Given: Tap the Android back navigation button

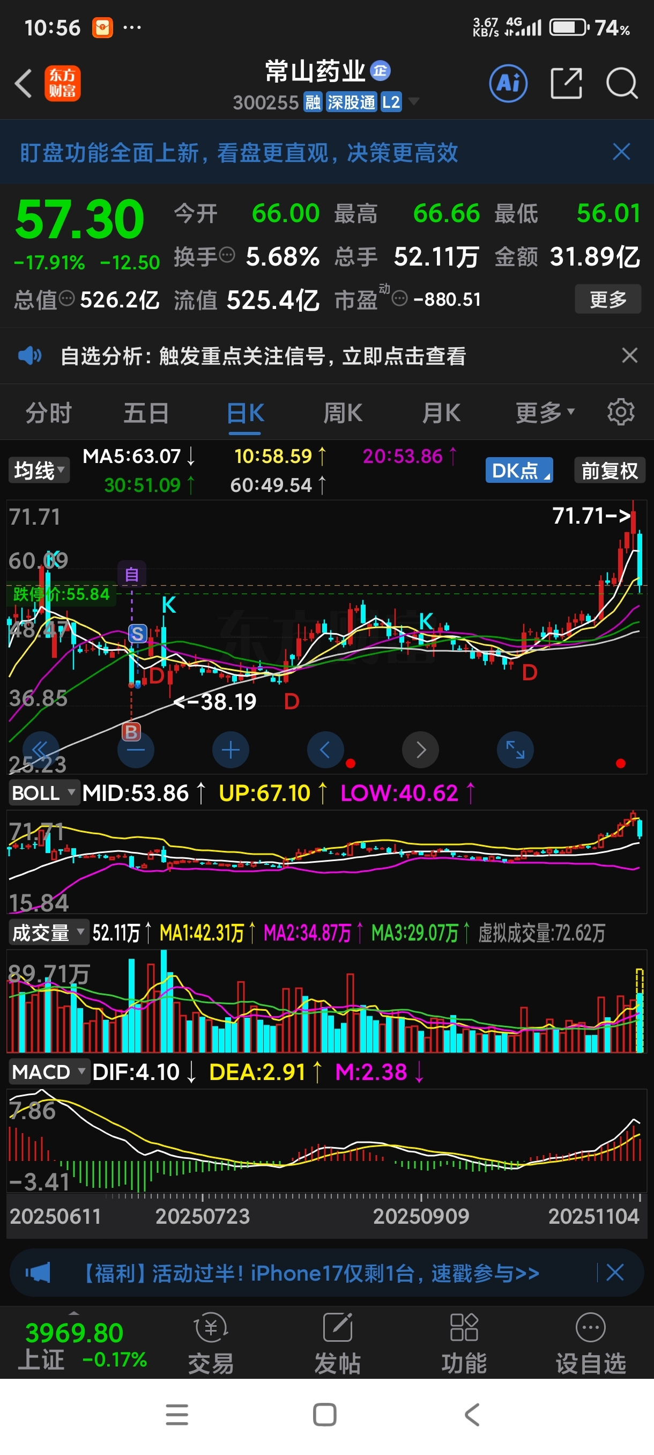Looking at the screenshot, I should [x=472, y=1414].
